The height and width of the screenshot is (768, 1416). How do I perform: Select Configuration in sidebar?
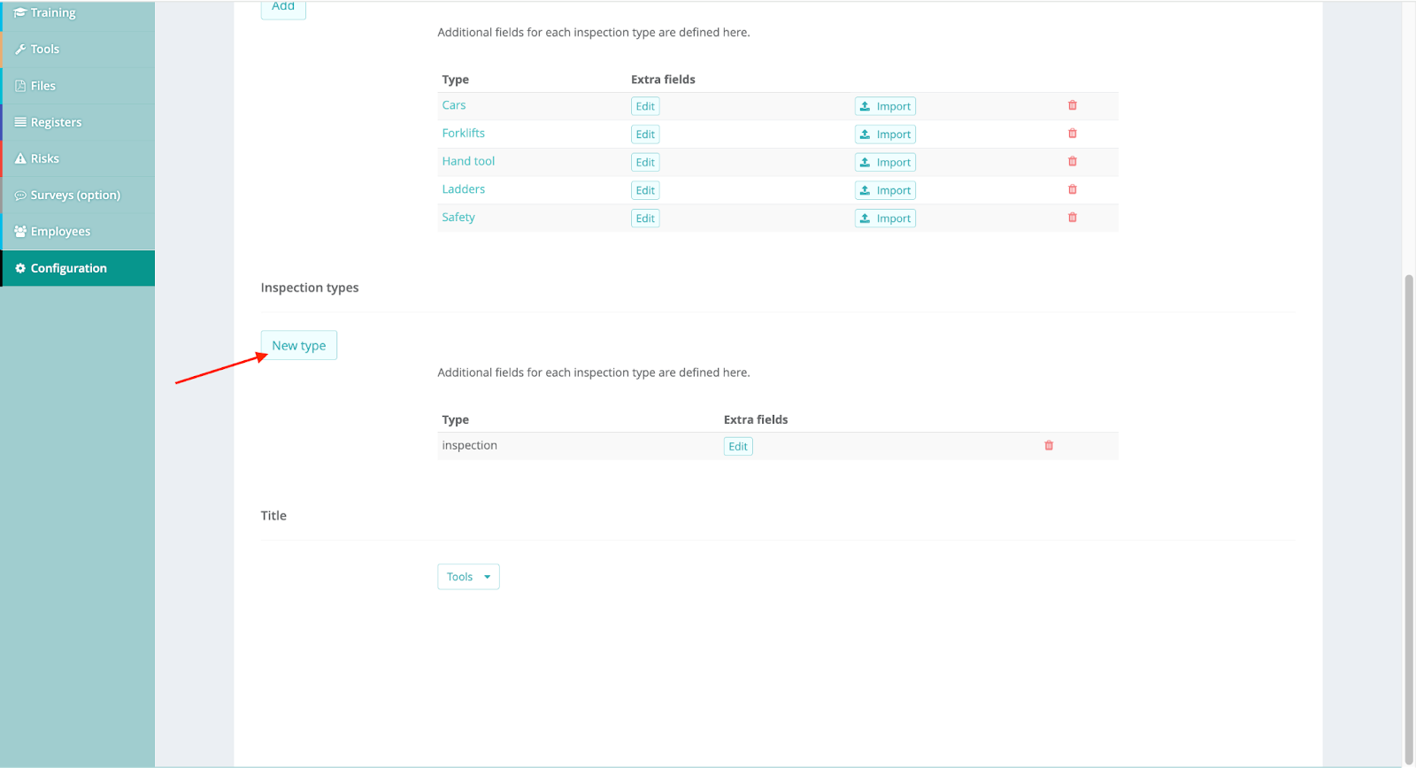click(x=78, y=268)
